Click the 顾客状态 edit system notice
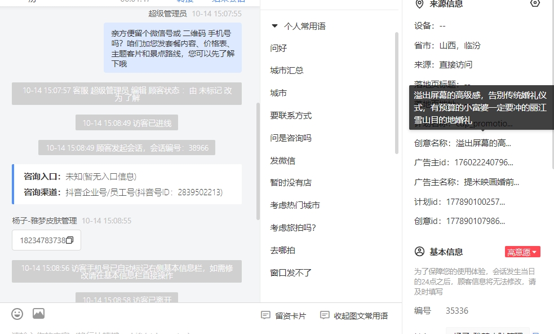This screenshot has width=554, height=334. (x=127, y=94)
